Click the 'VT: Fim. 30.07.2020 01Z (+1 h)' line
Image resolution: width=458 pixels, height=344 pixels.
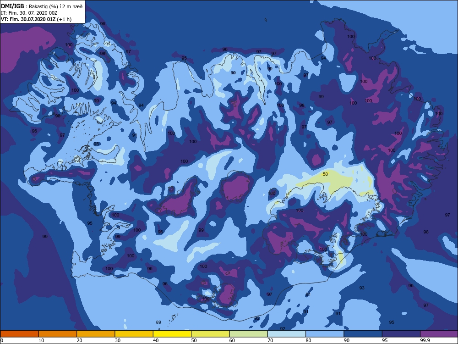[x=36, y=19]
